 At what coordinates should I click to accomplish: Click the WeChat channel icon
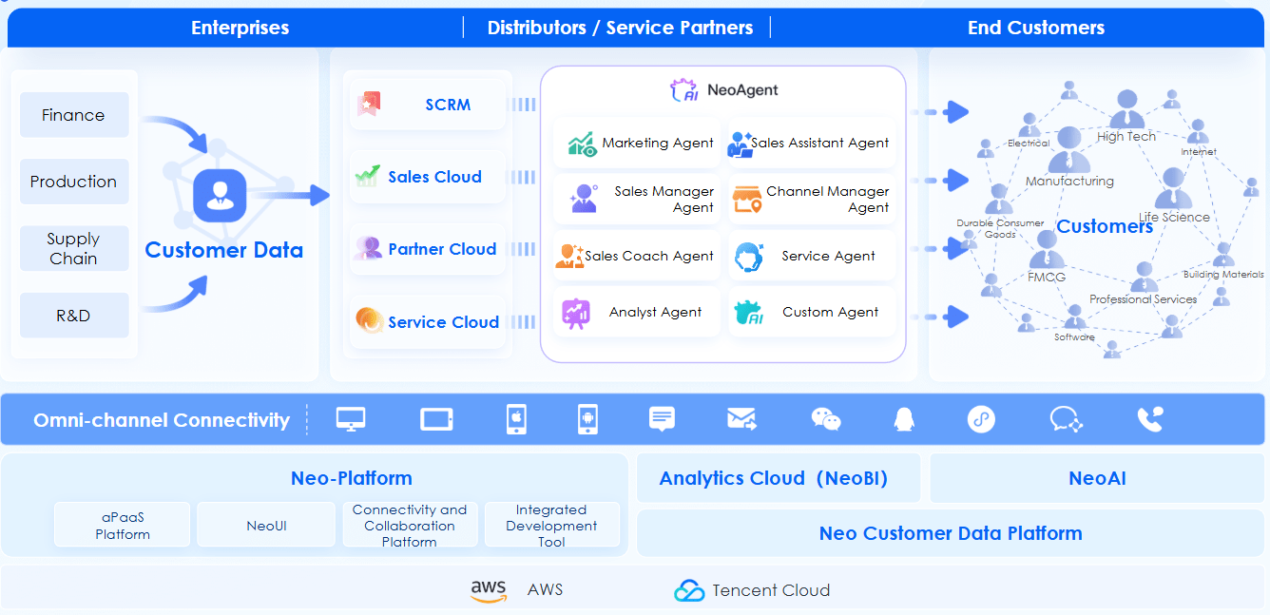[826, 419]
